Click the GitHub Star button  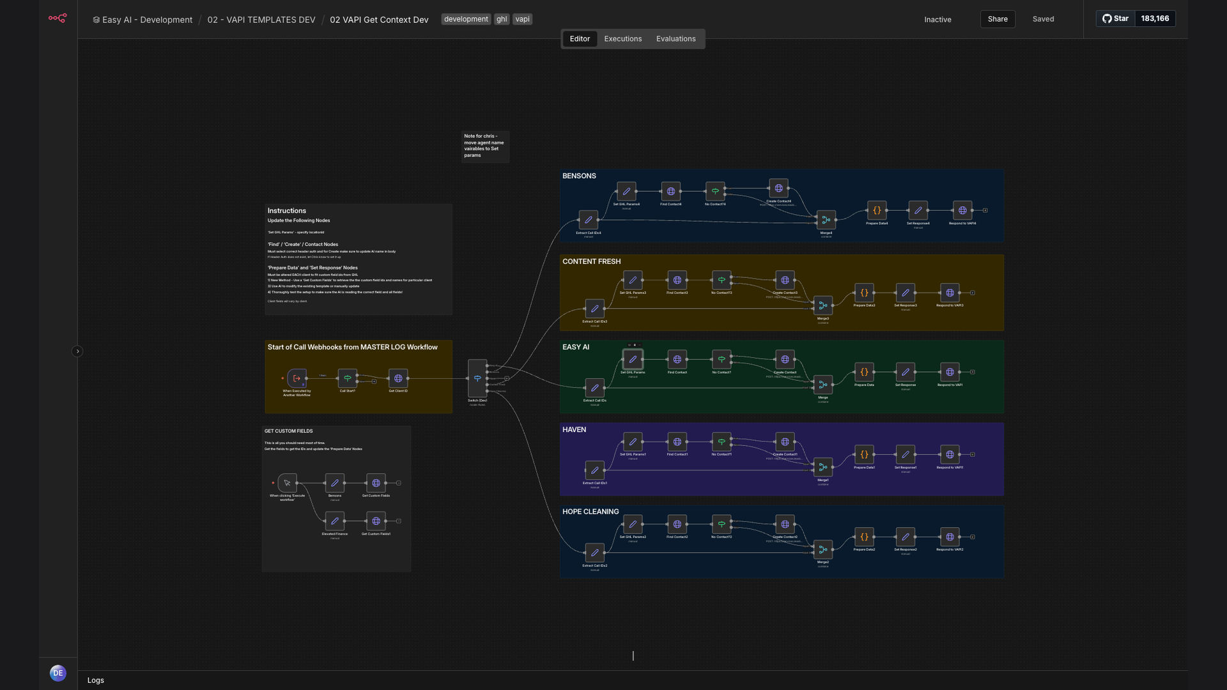pos(1116,19)
